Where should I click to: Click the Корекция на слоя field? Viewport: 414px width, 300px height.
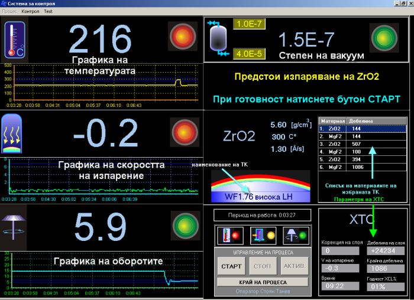(340, 251)
